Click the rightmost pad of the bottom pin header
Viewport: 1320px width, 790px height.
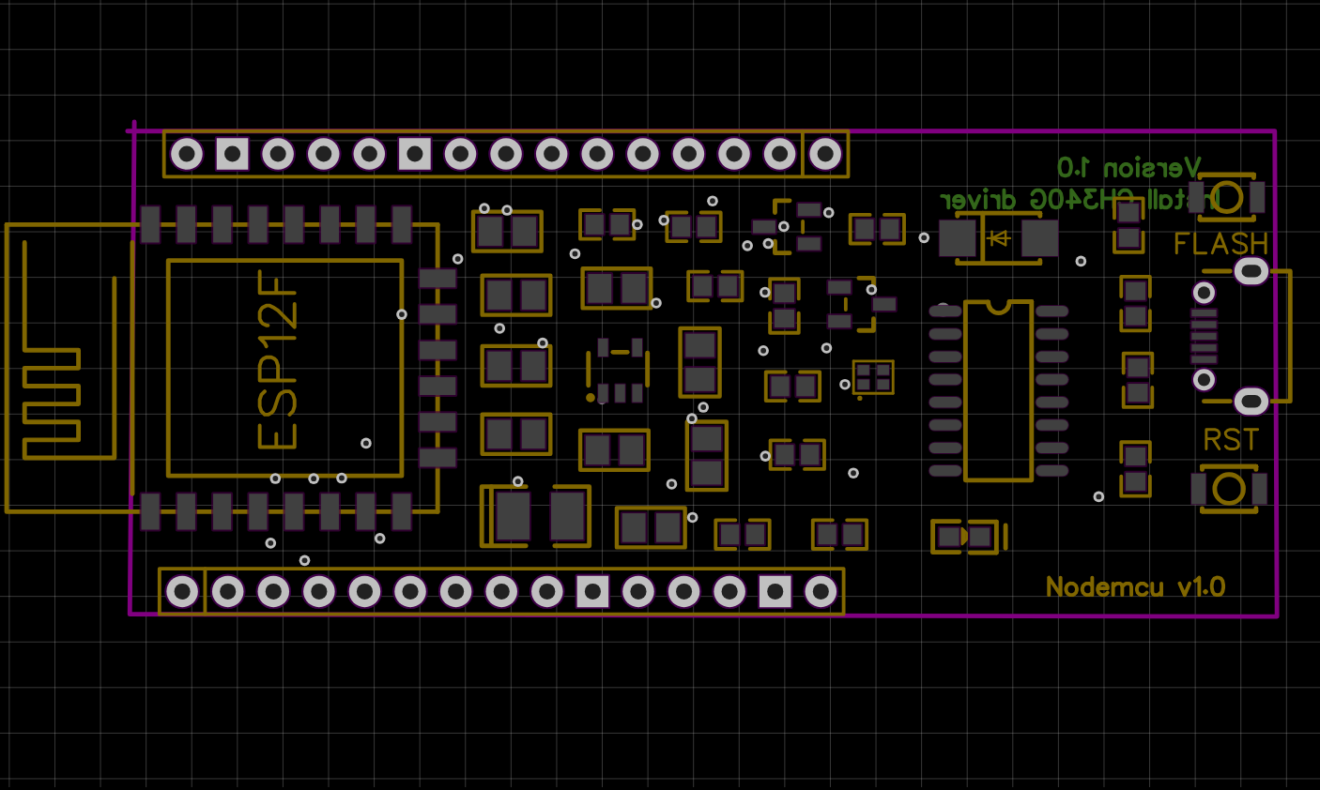click(821, 592)
